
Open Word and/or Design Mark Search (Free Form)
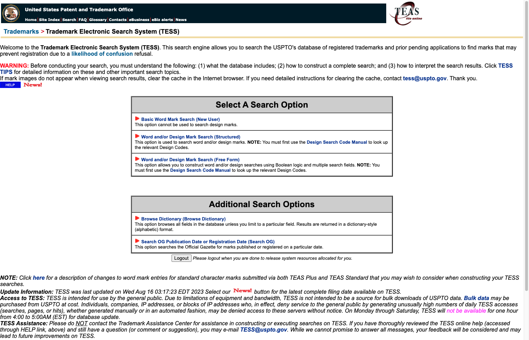(x=190, y=160)
